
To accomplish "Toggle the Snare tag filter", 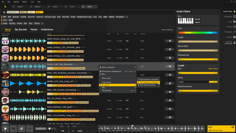I will click(73, 17).
